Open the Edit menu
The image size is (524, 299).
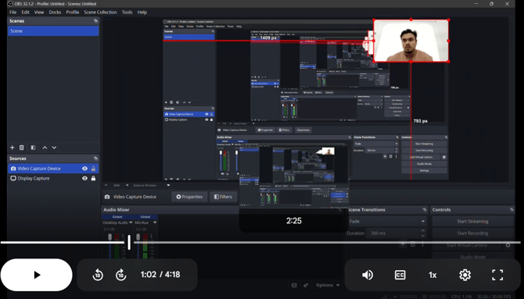coord(25,12)
